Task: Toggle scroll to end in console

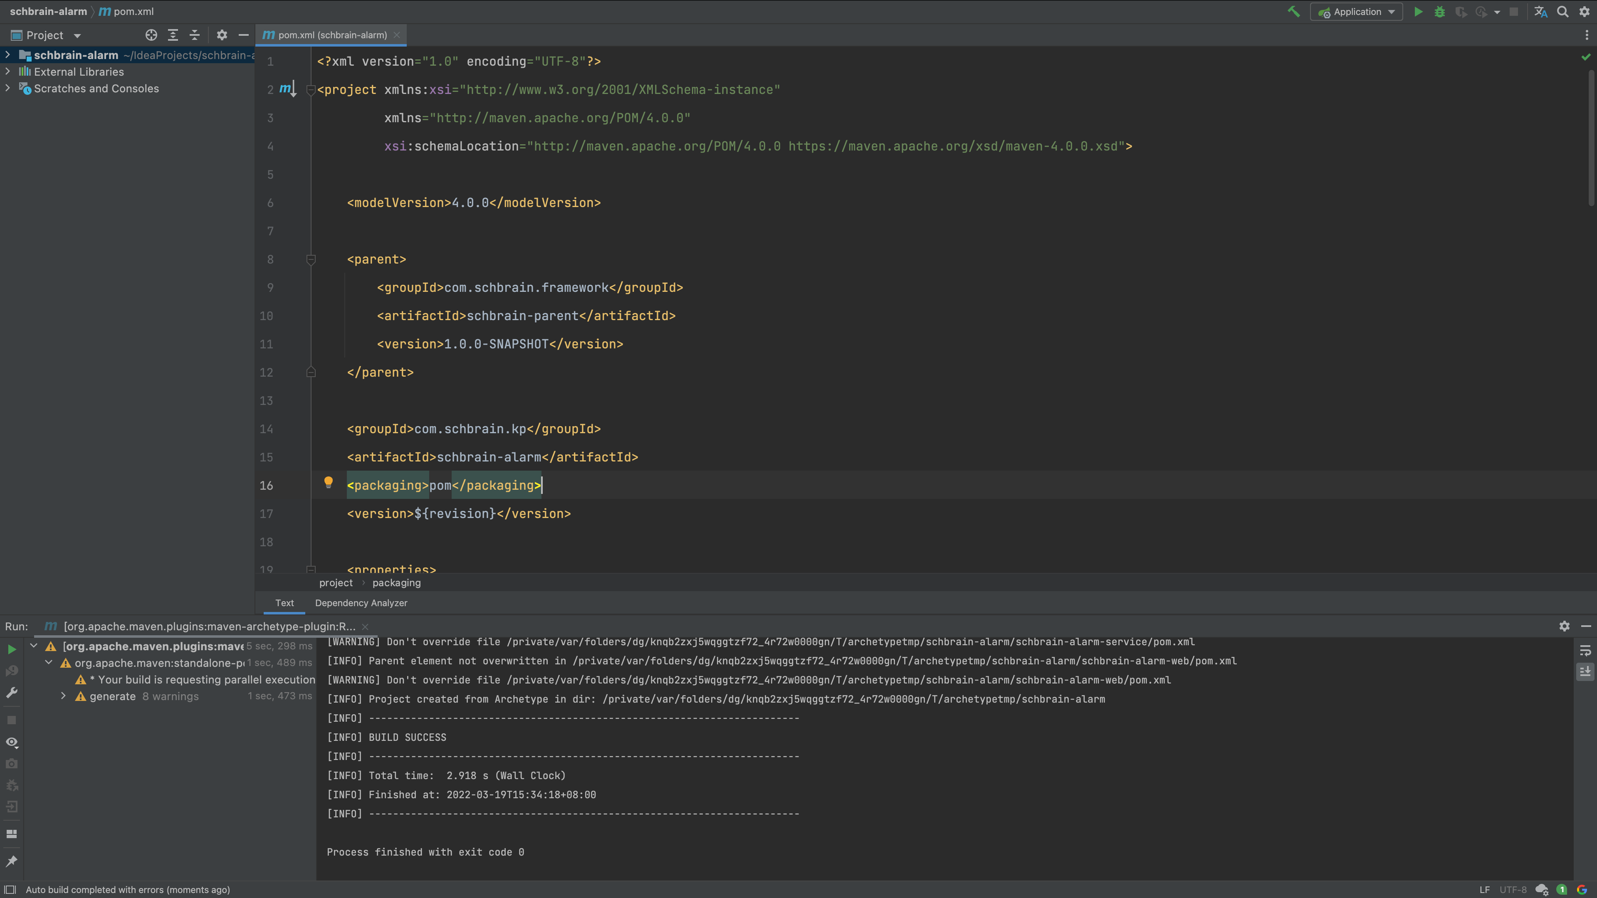Action: click(x=1585, y=671)
